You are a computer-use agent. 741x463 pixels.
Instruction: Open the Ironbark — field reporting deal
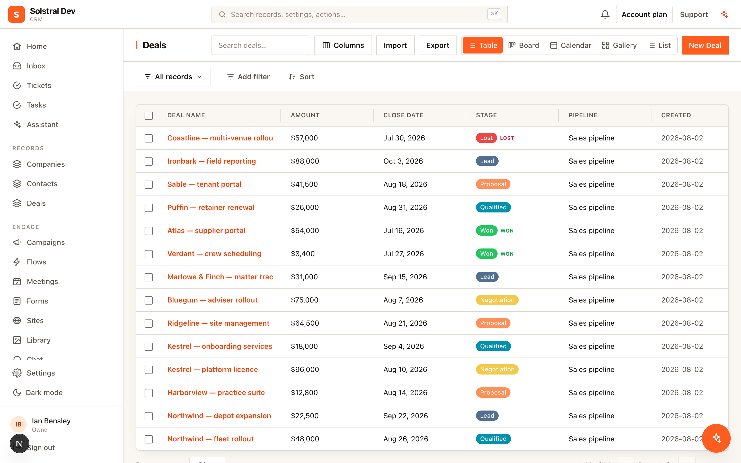(x=211, y=161)
